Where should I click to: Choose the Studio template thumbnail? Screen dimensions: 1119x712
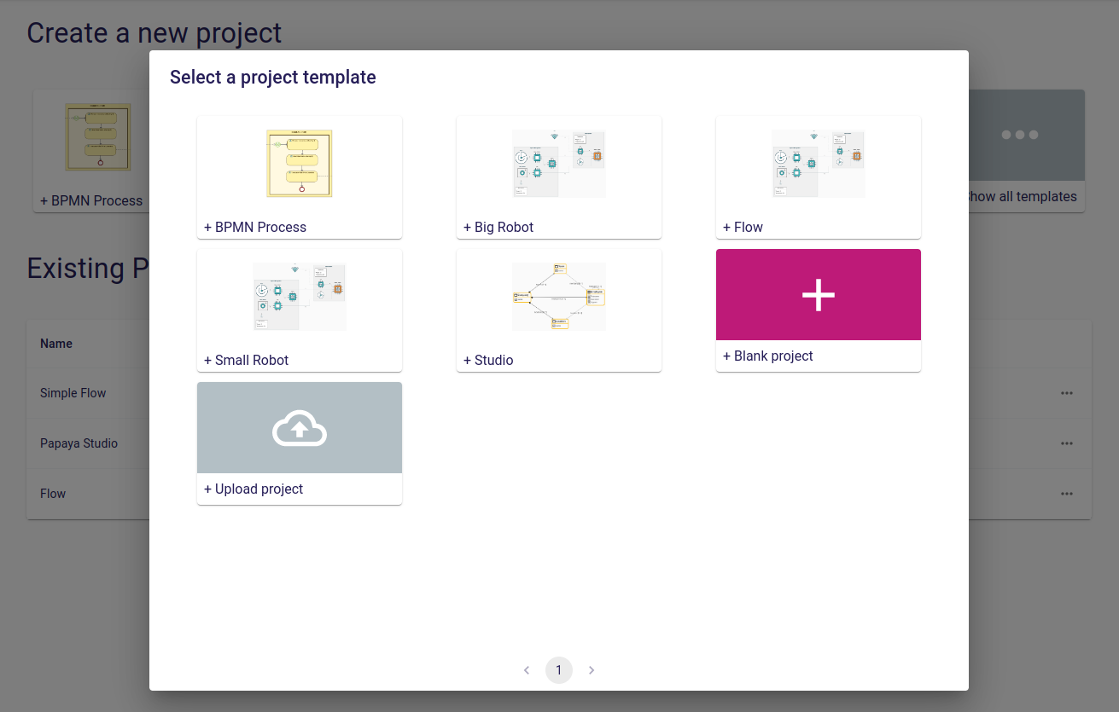tap(559, 296)
